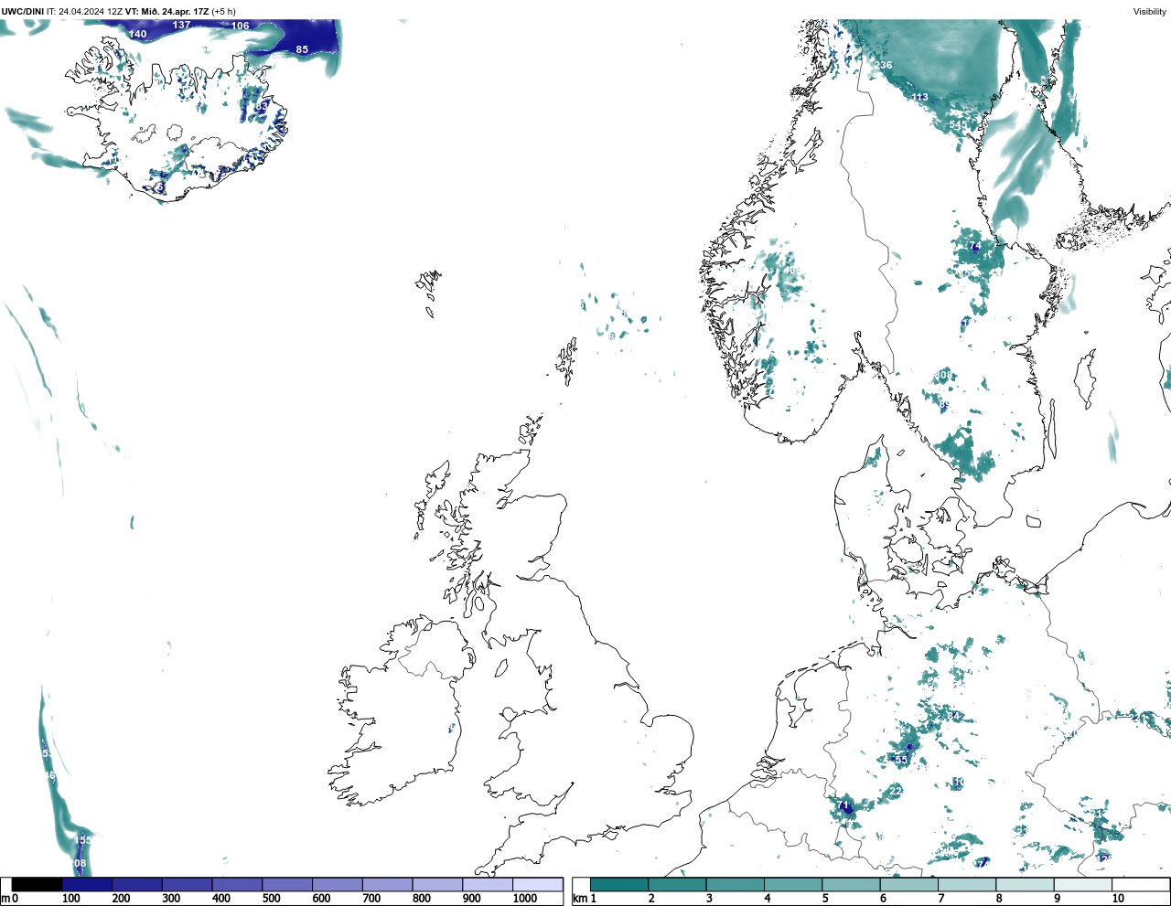Click the 1000 tick label on the metre scale
The height and width of the screenshot is (906, 1171).
point(525,899)
